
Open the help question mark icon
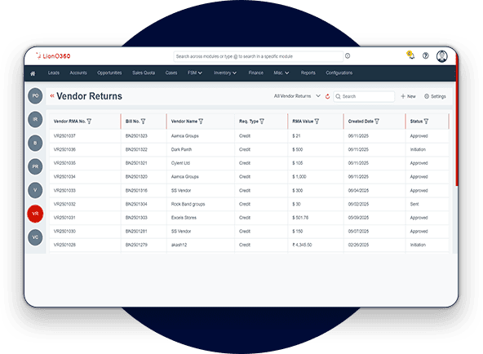point(425,55)
